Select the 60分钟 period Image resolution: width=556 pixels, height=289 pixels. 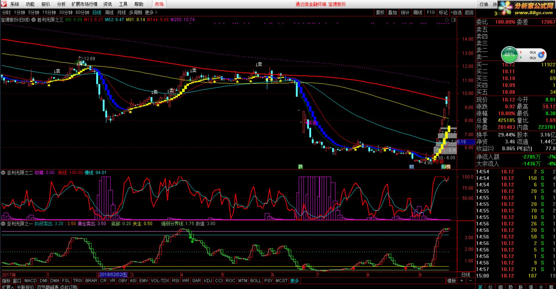82,12
